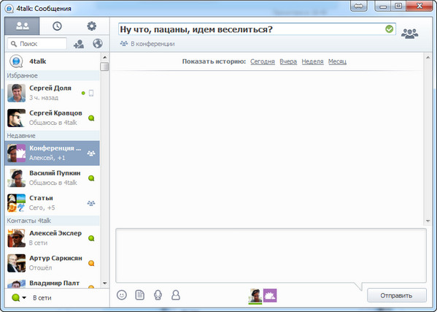This screenshot has height=312, width=437.
Task: Open the online status dropdown arrow
Action: click(x=24, y=298)
